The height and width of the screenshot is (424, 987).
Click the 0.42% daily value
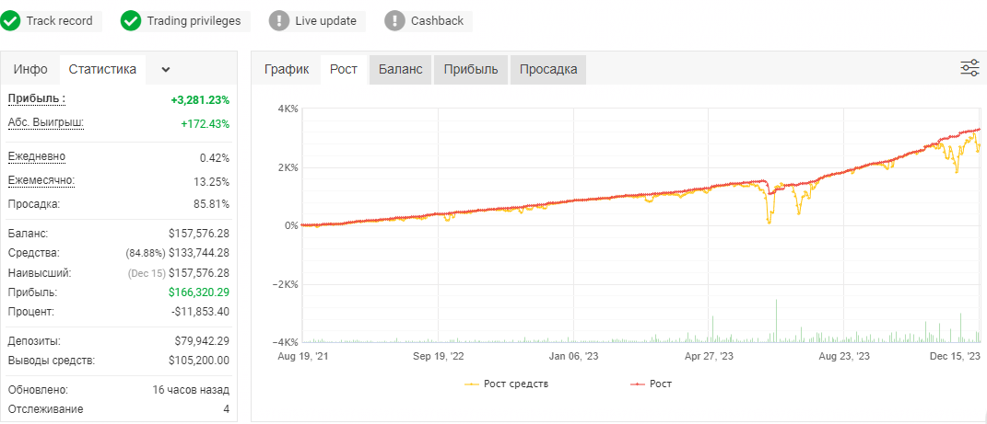tap(215, 157)
